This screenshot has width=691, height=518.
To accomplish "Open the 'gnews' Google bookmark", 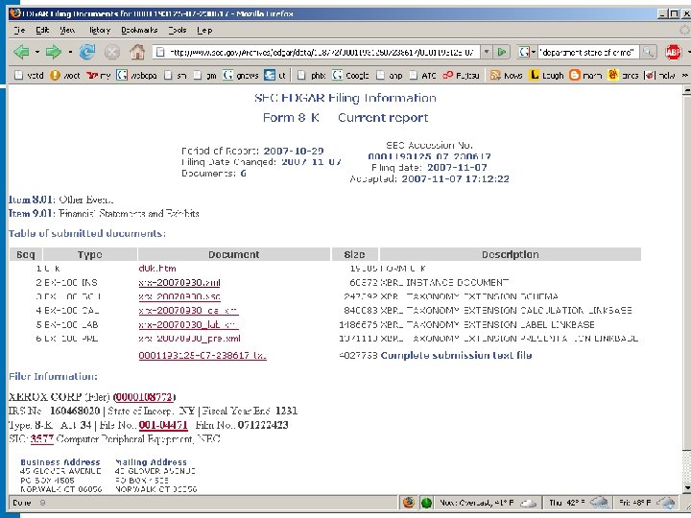I will (241, 76).
